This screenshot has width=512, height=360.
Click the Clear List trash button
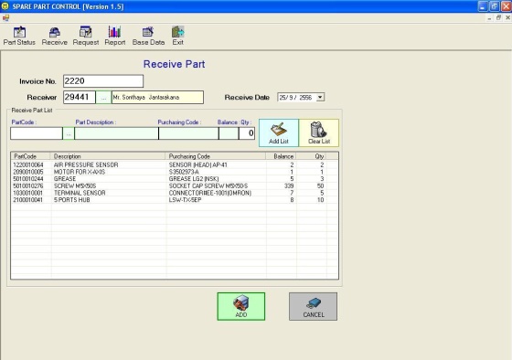coord(319,132)
